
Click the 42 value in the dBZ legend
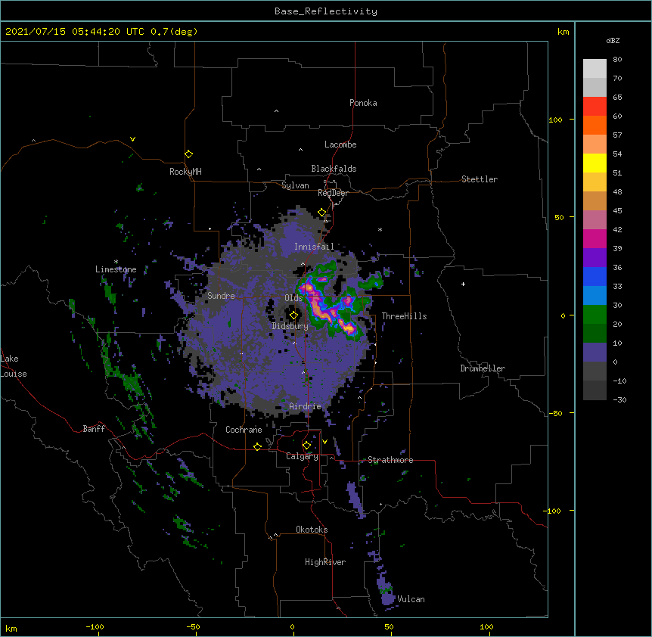(x=617, y=229)
